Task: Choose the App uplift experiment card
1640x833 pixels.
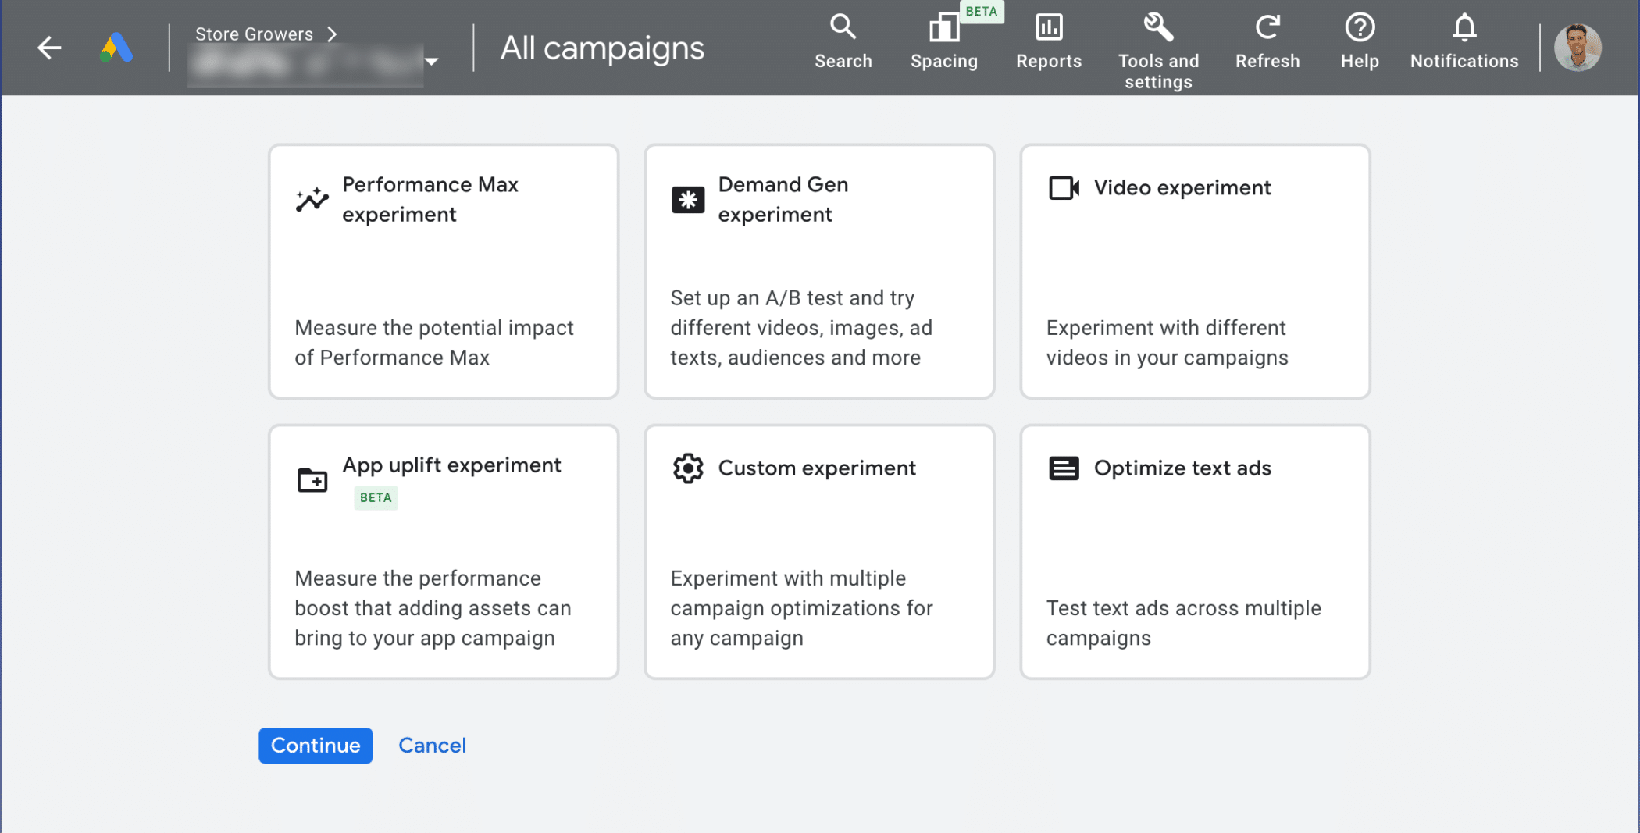Action: (x=444, y=551)
